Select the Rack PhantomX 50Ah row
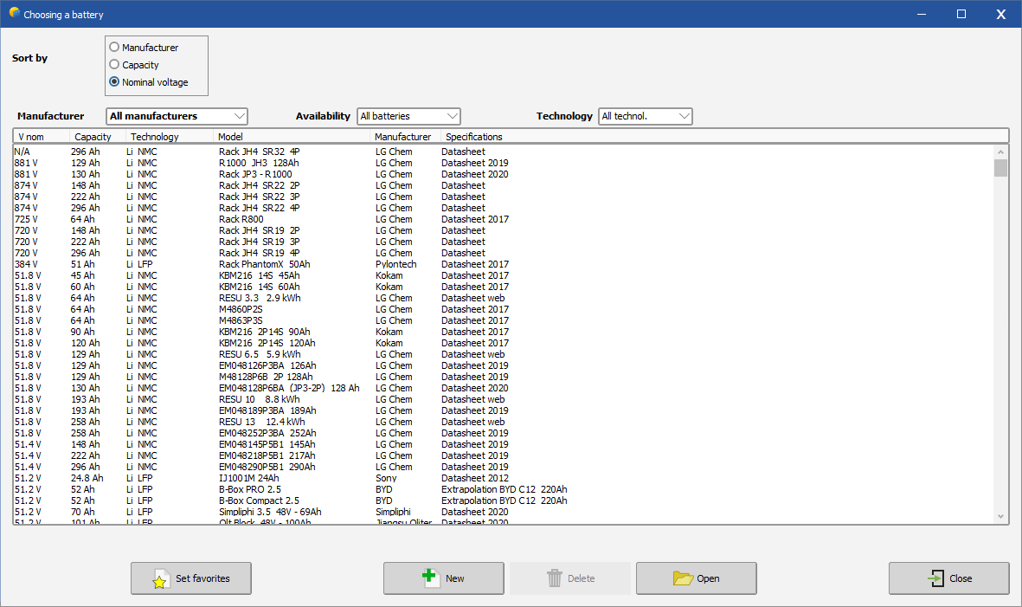 click(x=503, y=264)
